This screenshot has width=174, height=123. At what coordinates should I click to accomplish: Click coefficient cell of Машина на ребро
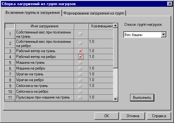coord(101,68)
